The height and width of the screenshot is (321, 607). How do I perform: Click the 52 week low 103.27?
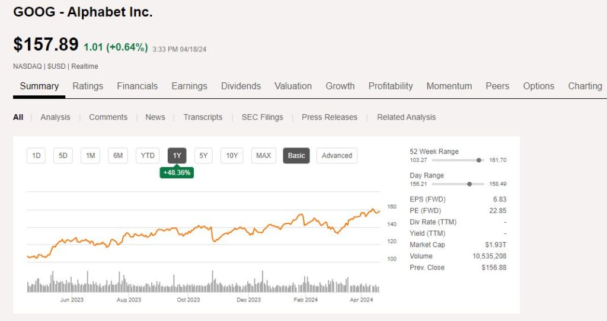[x=418, y=160]
